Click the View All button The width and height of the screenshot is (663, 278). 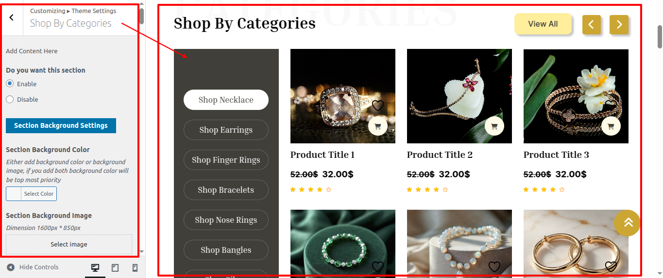pos(543,24)
